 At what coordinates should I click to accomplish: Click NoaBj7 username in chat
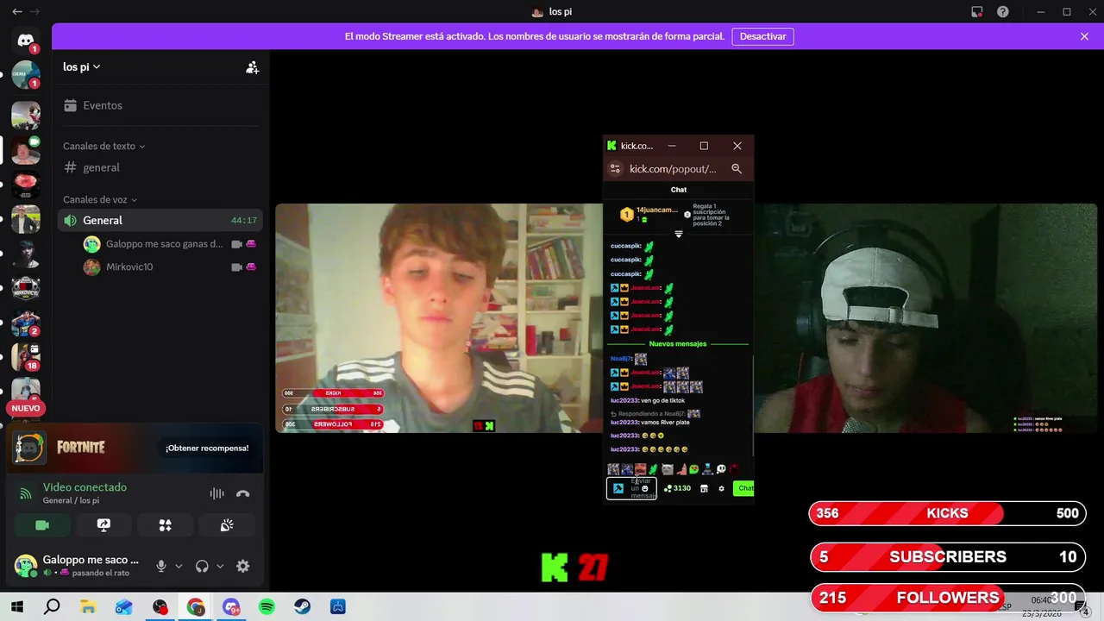click(x=621, y=359)
